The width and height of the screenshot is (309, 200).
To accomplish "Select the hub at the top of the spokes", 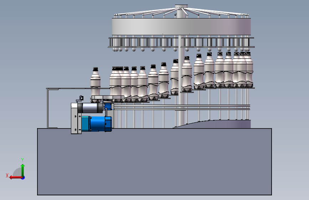I will pos(181,7).
